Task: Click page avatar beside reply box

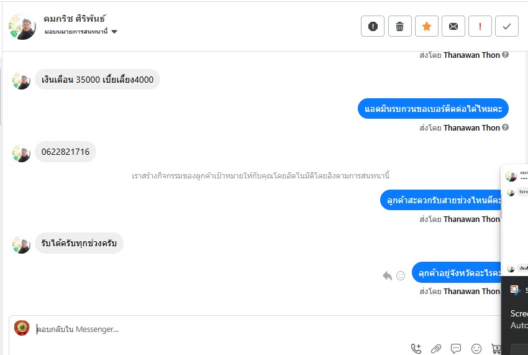Action: click(22, 328)
